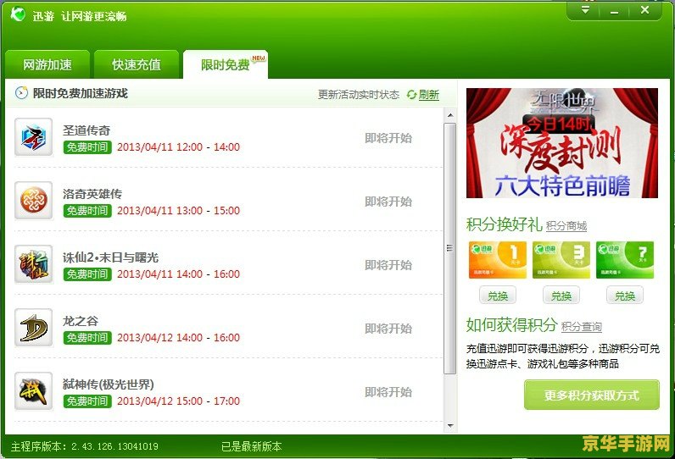Click the 洛奇英雄传 game icon
This screenshot has width=675, height=459.
click(x=34, y=200)
